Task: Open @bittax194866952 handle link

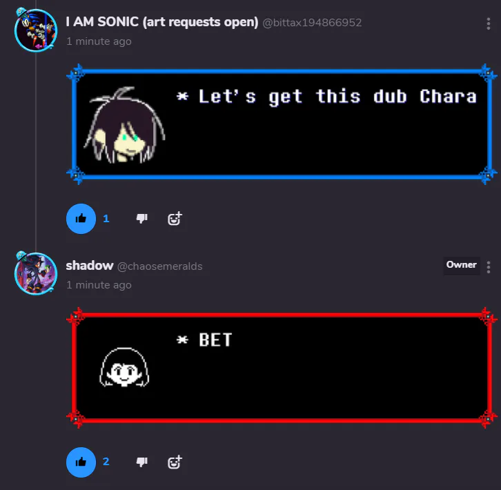Action: click(x=312, y=23)
